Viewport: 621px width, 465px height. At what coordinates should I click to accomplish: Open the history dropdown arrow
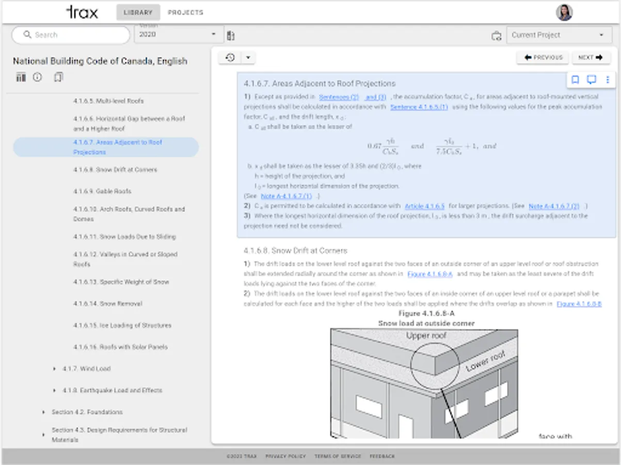pyautogui.click(x=248, y=57)
